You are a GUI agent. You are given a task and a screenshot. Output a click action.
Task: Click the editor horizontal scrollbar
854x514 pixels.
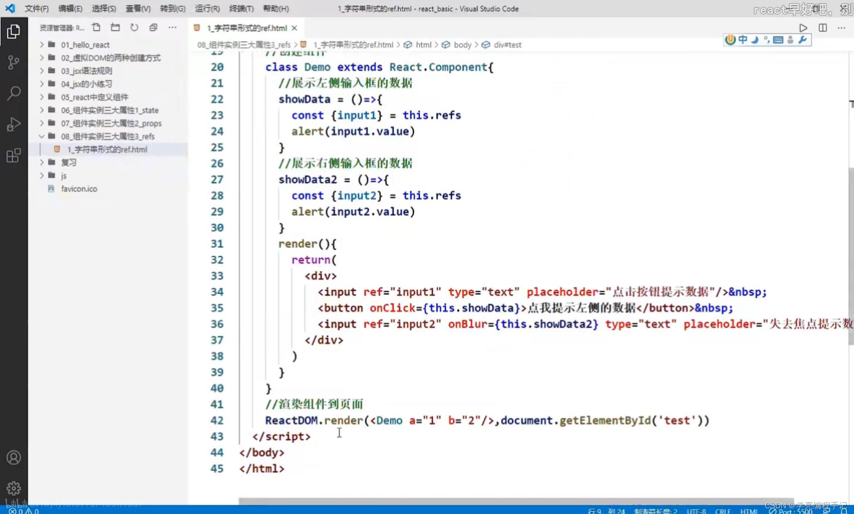point(516,501)
